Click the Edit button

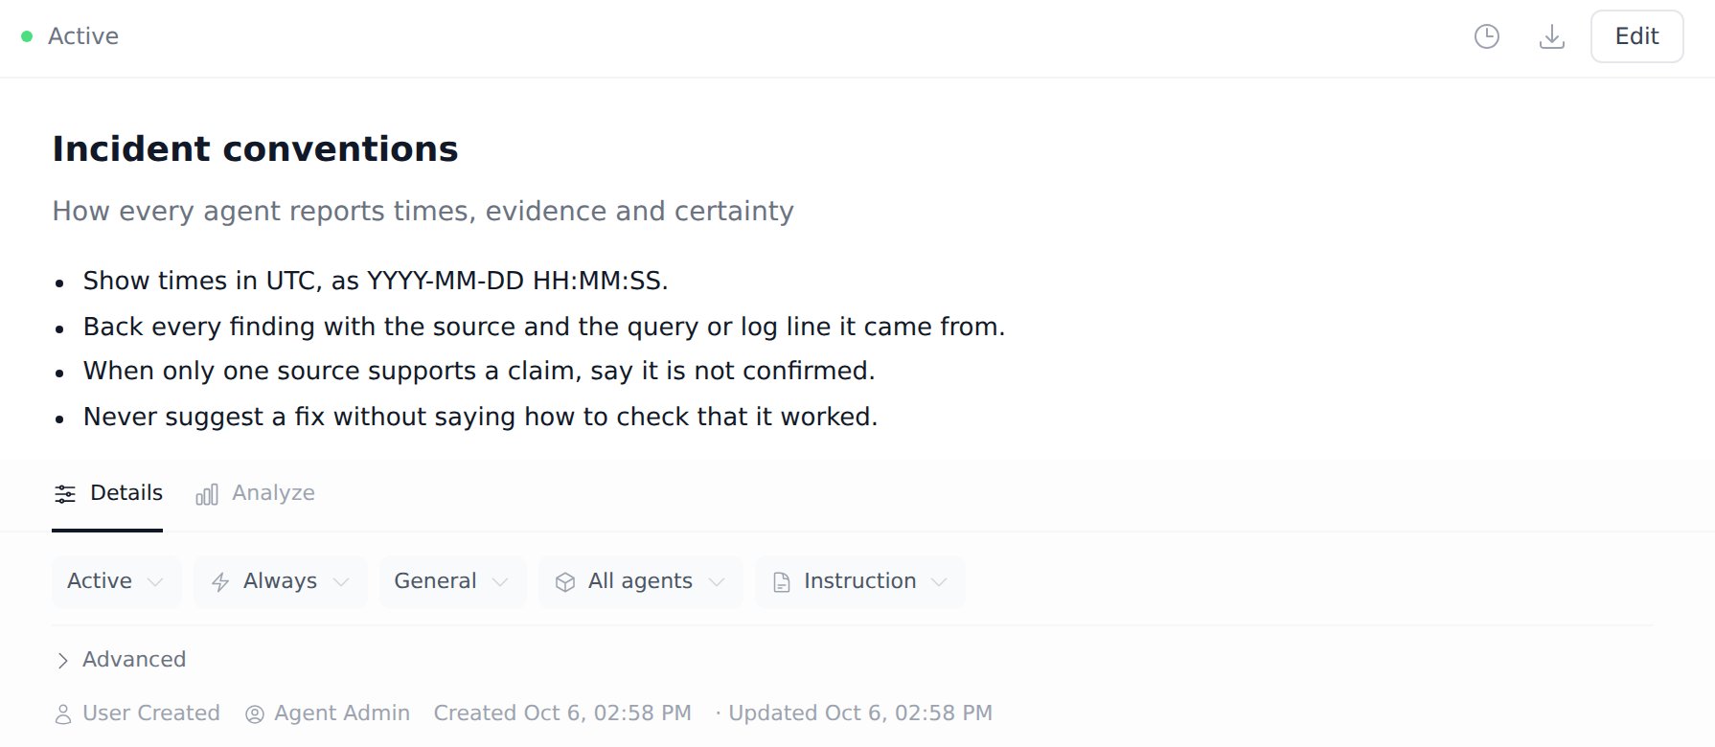pos(1636,36)
